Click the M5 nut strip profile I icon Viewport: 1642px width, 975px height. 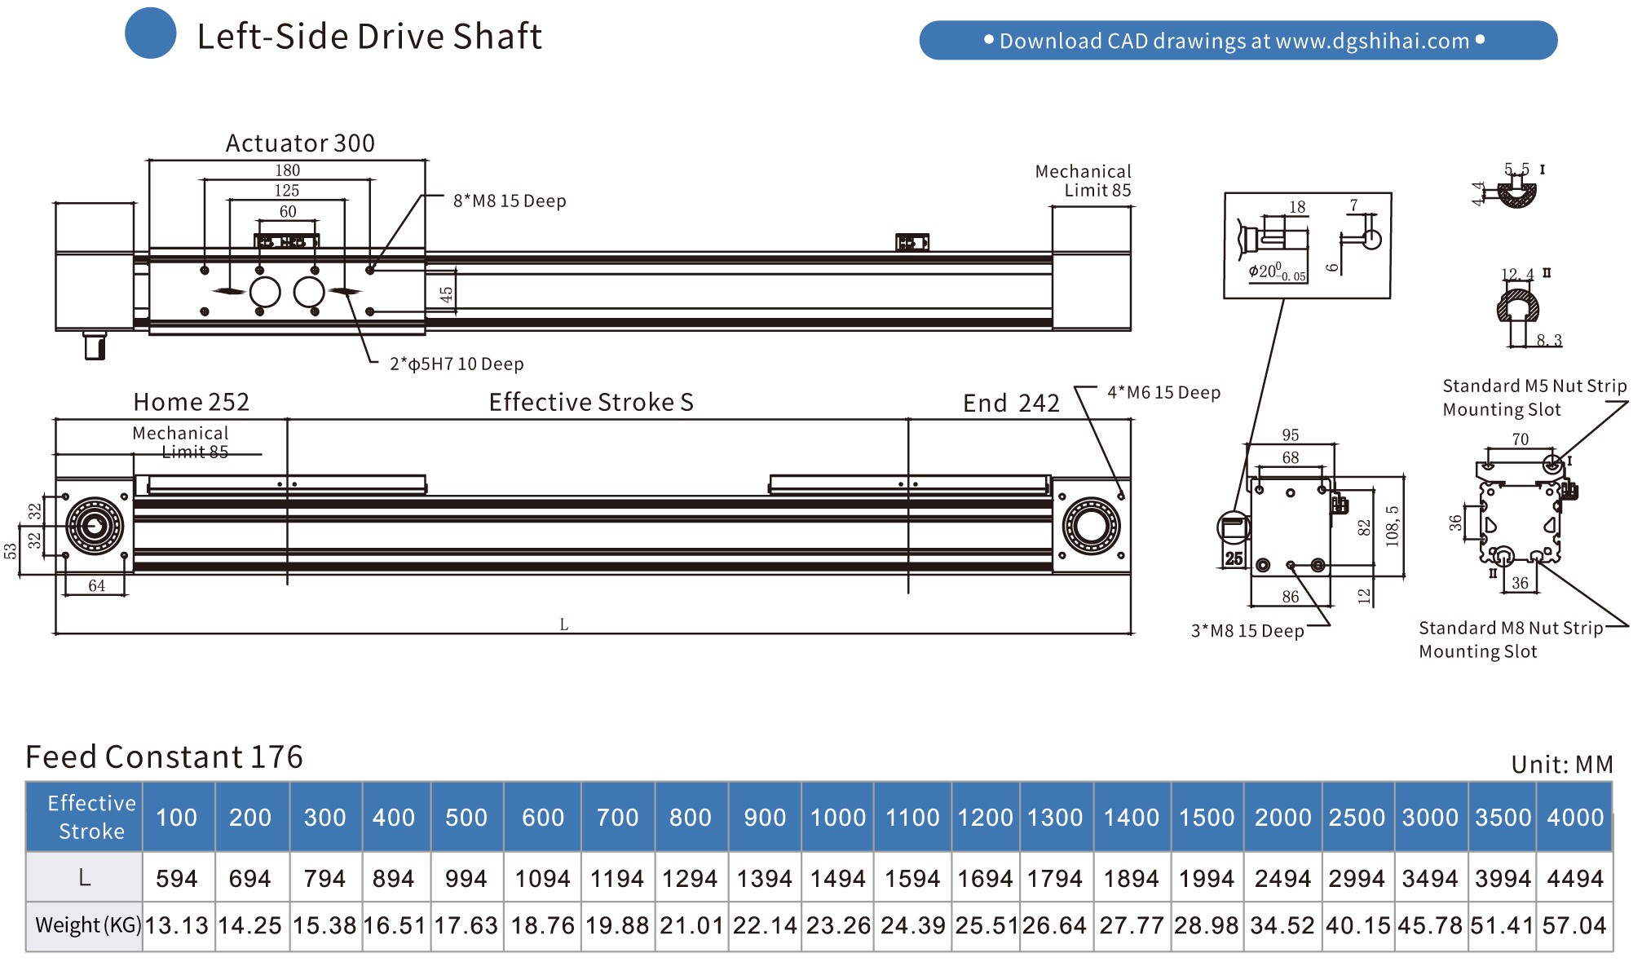point(1516,194)
